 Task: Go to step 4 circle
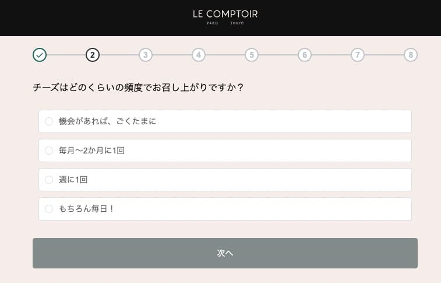click(x=199, y=55)
